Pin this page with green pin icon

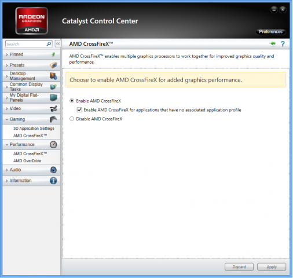(x=273, y=44)
